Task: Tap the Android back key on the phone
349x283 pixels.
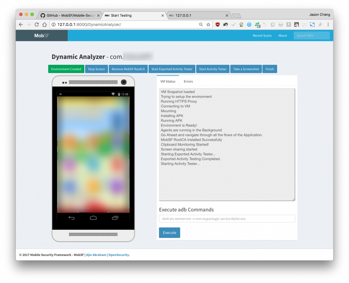Action: click(72, 218)
